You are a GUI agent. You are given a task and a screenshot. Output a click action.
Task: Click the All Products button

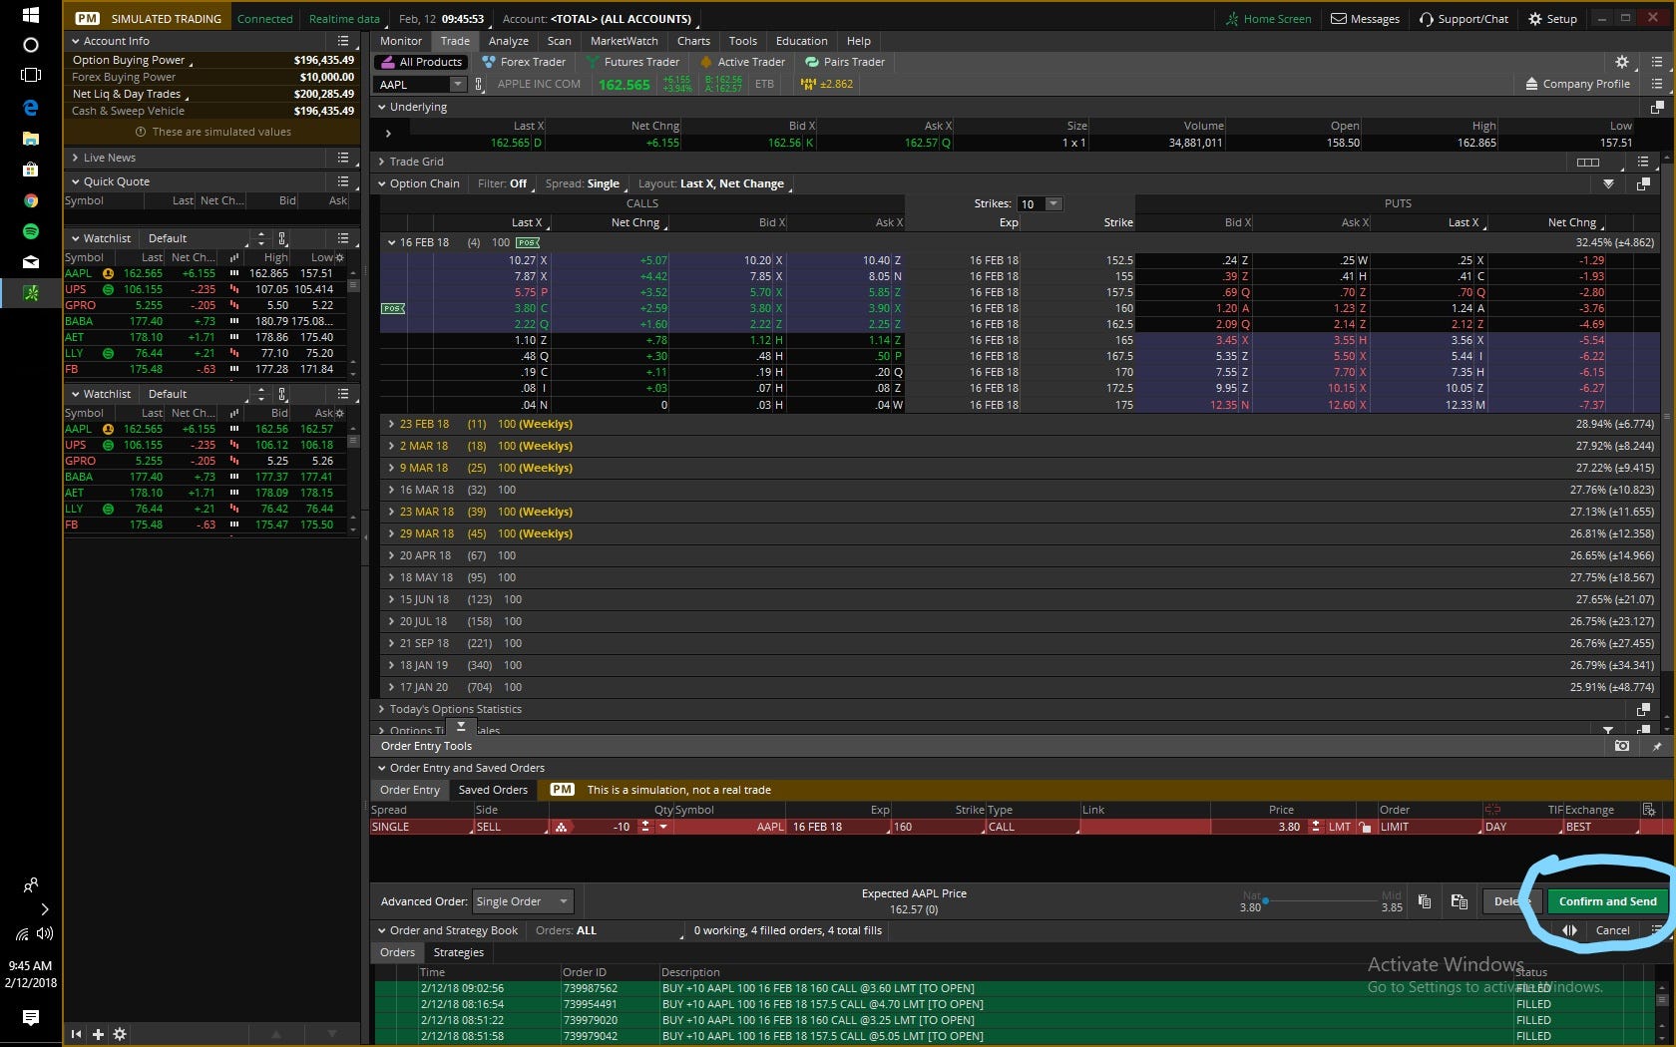pos(422,62)
